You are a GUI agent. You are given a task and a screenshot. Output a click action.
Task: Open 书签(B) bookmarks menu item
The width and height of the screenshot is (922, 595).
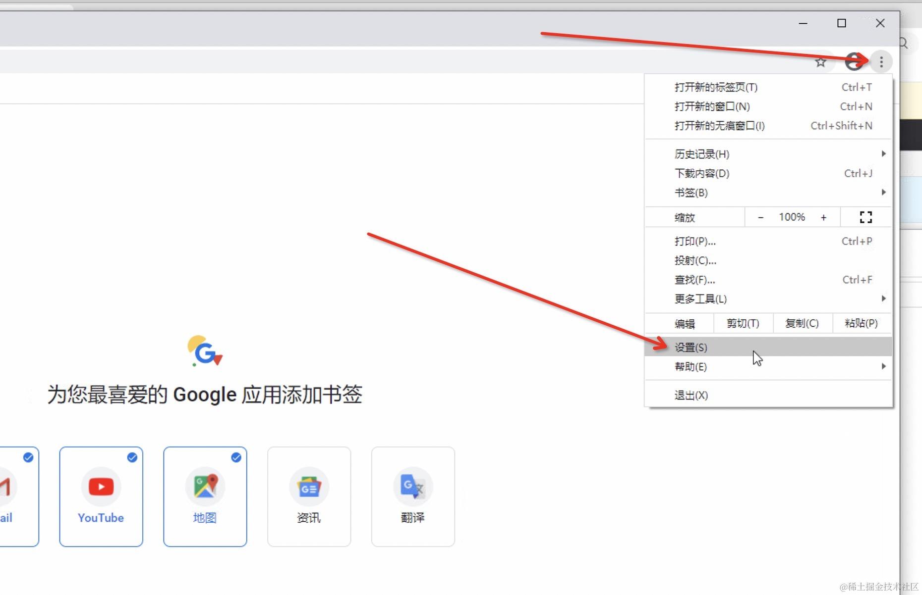tap(768, 193)
